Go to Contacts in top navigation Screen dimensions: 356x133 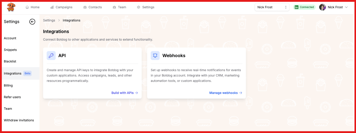coord(93,7)
